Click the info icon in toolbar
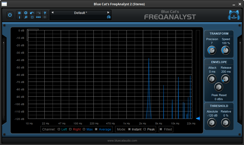 (19, 17)
